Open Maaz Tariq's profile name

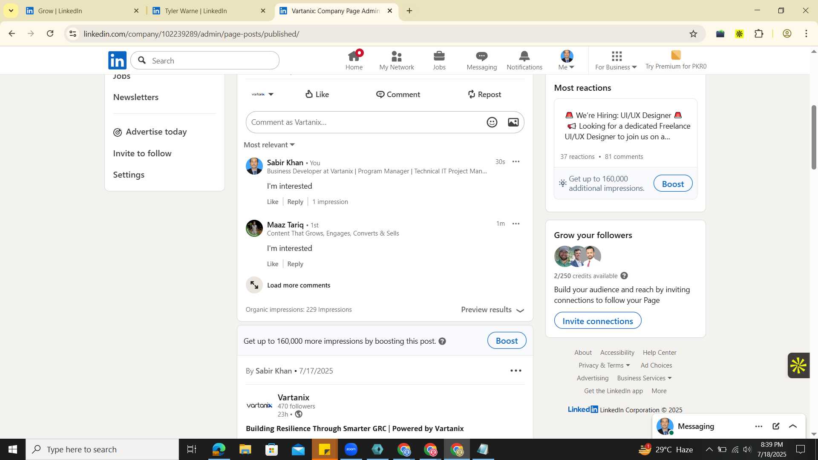tap(285, 224)
